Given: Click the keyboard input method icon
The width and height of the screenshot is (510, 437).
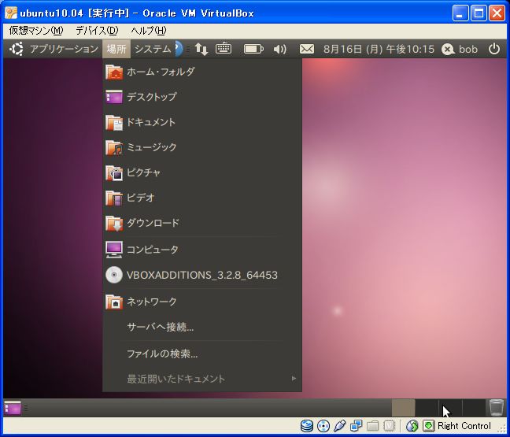Looking at the screenshot, I should 224,49.
